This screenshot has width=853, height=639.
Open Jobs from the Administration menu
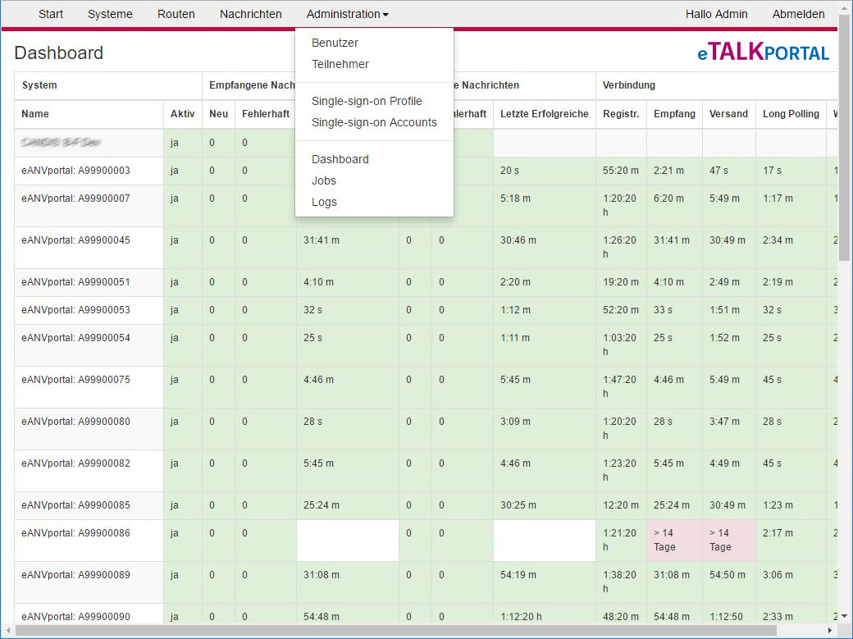click(x=324, y=180)
